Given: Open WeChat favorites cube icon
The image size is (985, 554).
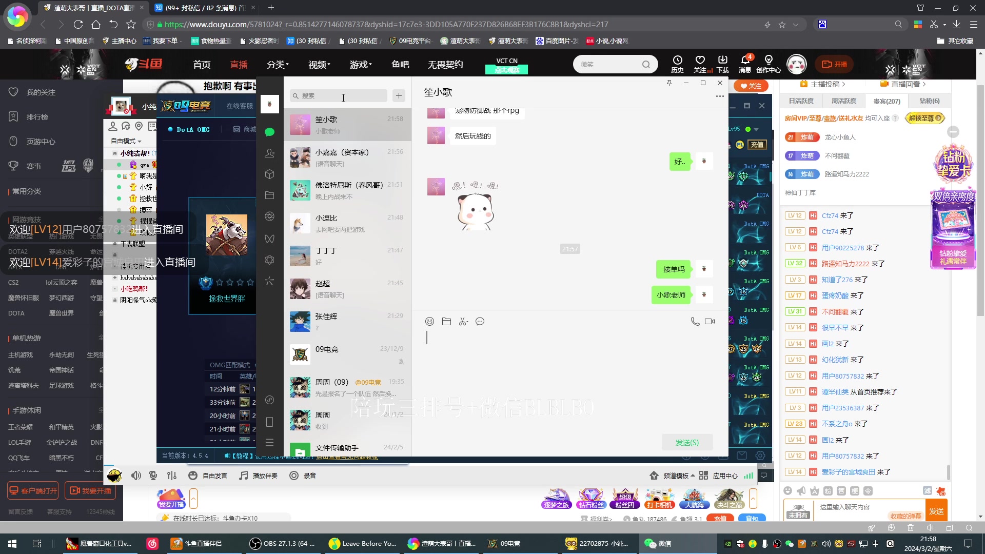Looking at the screenshot, I should [269, 174].
